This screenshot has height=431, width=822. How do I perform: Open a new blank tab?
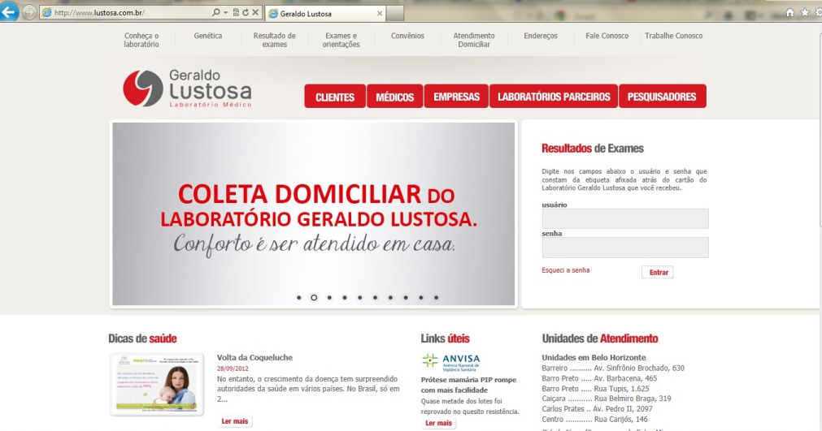tap(395, 14)
